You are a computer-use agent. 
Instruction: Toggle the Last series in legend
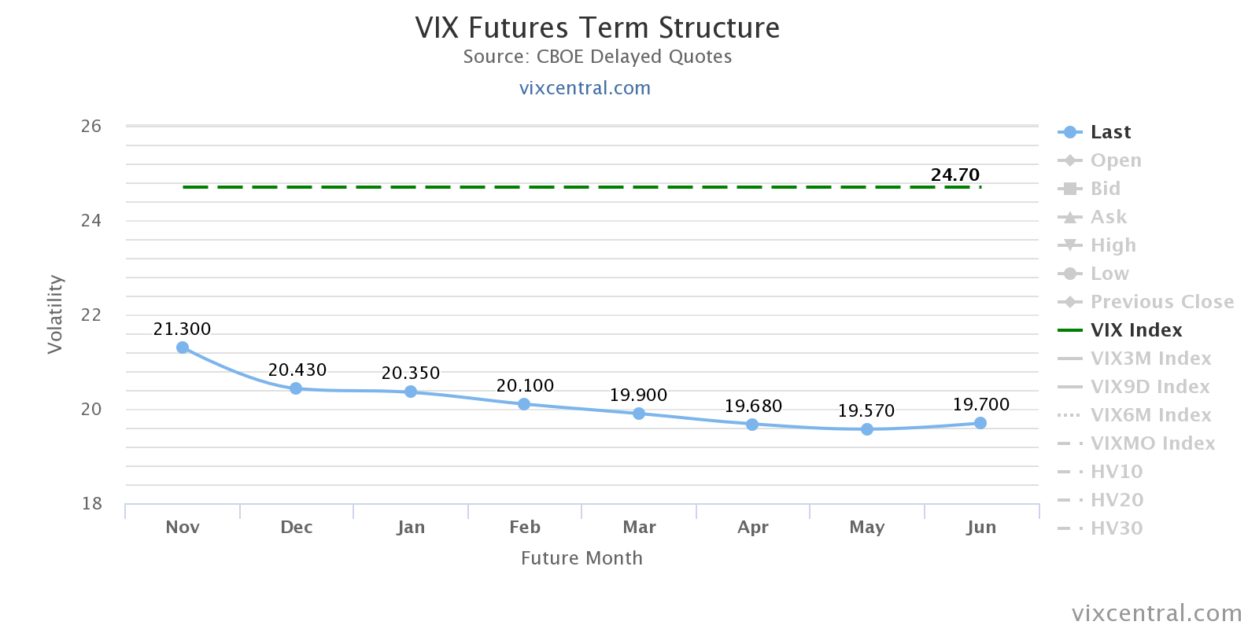tap(1109, 132)
